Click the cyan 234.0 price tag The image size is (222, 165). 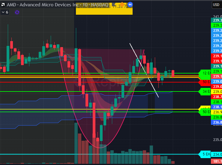[x=217, y=154]
